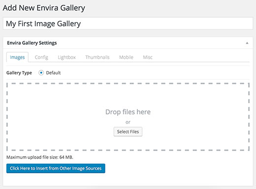Open the Lightbox tab
This screenshot has width=256, height=189.
(66, 57)
